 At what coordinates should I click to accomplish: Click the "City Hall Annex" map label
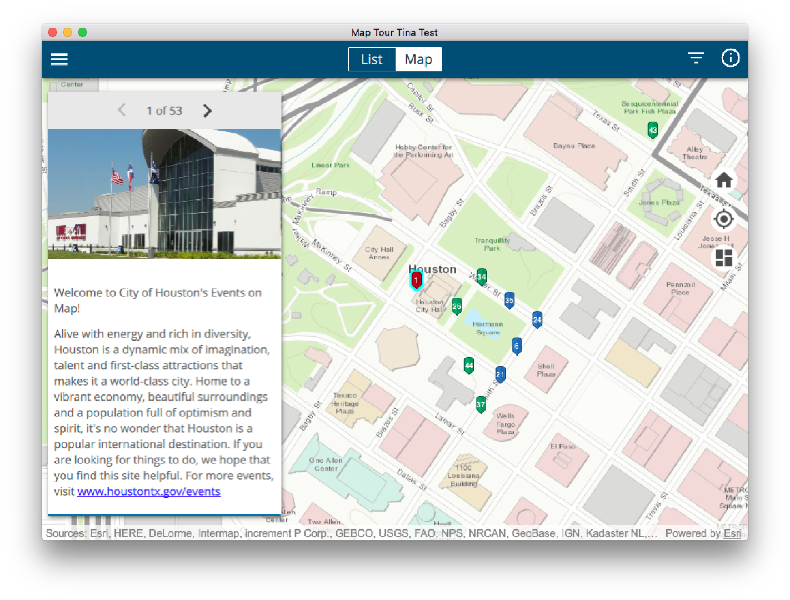click(x=379, y=253)
